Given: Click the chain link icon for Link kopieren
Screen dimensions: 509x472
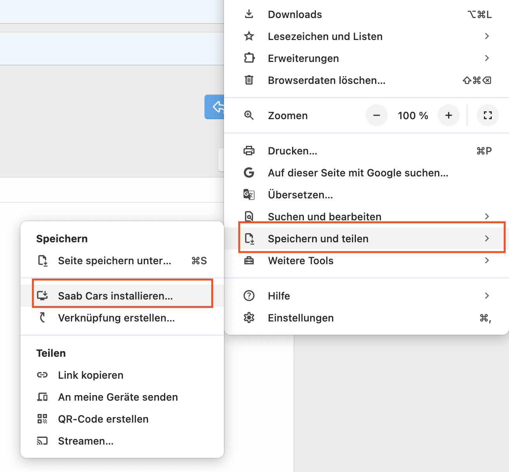Looking at the screenshot, I should click(42, 375).
